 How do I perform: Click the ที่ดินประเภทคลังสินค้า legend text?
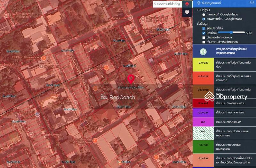(x=228, y=122)
